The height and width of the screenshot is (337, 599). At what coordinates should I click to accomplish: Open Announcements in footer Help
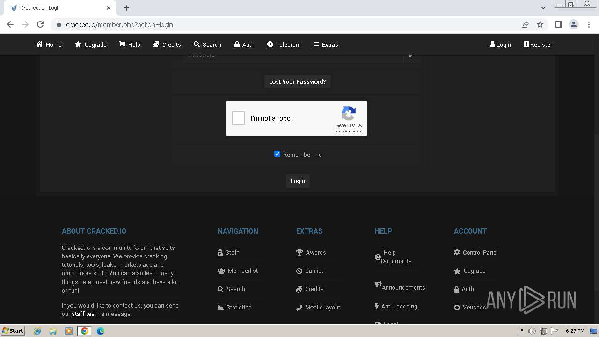coord(400,286)
